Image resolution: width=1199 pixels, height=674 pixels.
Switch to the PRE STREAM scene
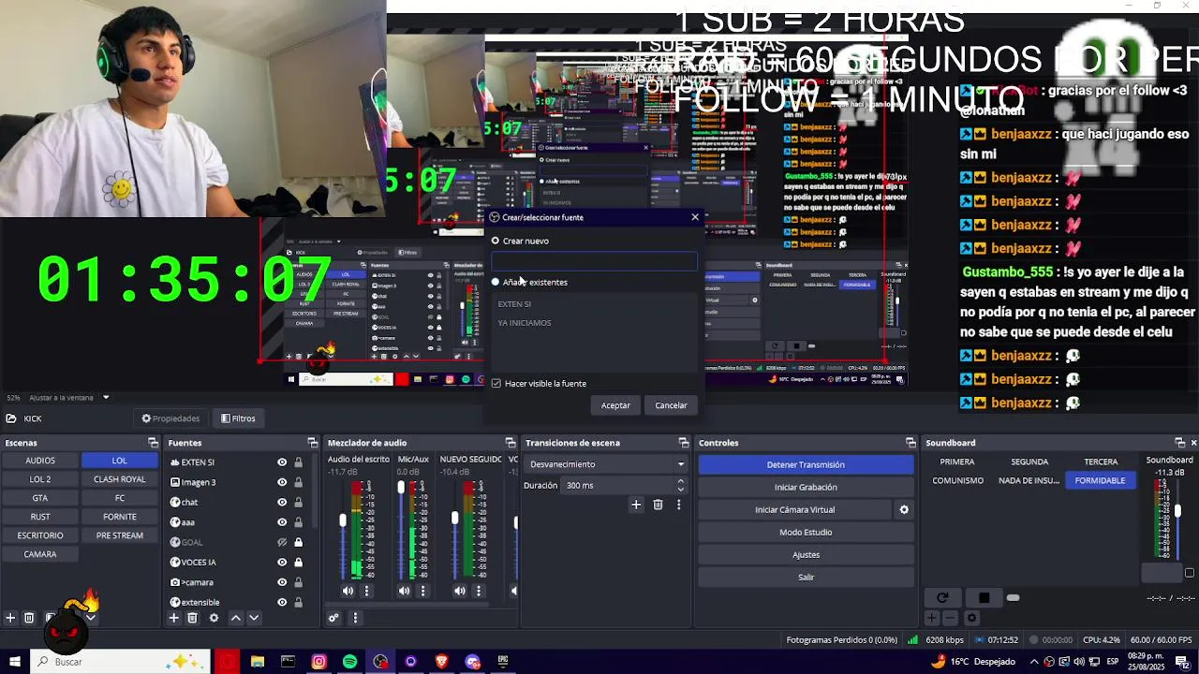119,535
